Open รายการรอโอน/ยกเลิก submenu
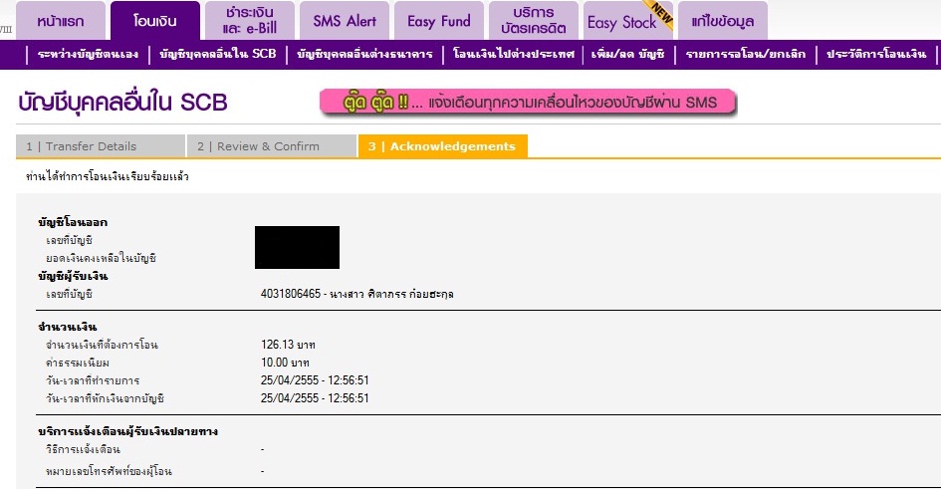 pos(746,54)
